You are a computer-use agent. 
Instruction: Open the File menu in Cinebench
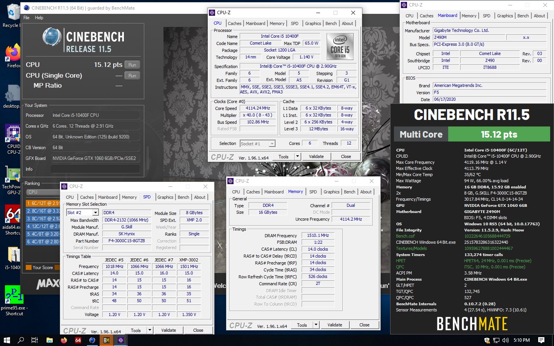pyautogui.click(x=27, y=18)
